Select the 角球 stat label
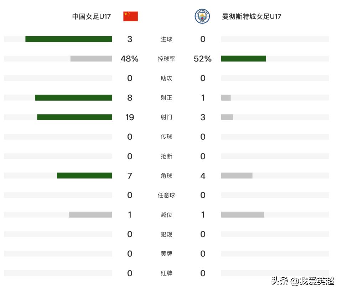This screenshot has width=342, height=293. pos(166,176)
